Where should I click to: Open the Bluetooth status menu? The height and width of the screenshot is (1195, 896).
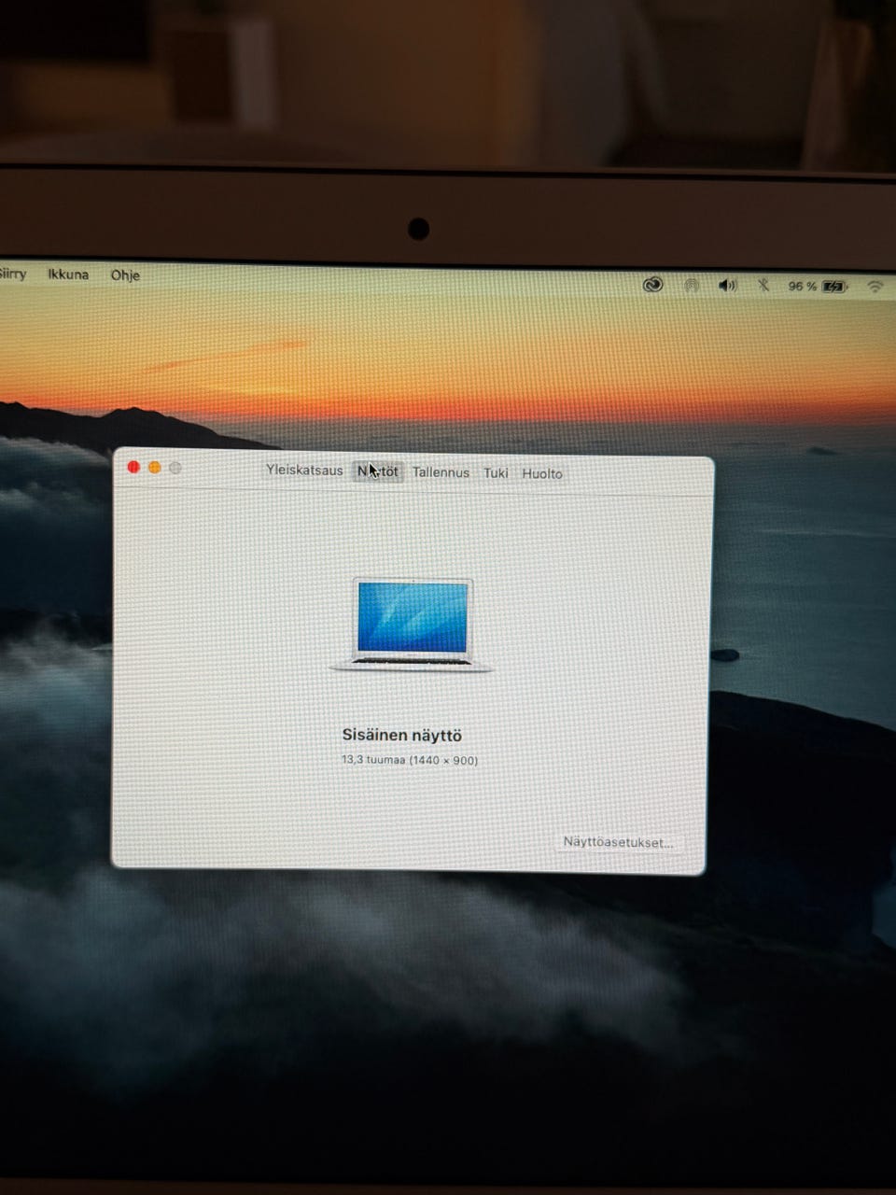point(763,286)
